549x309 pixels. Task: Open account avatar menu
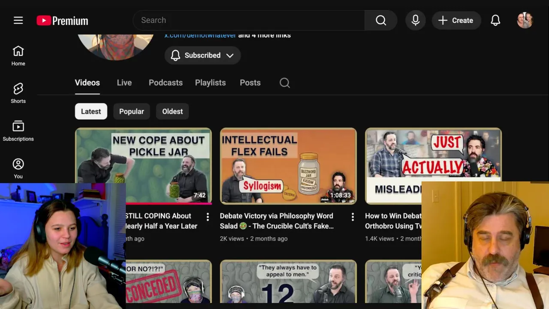click(x=525, y=20)
